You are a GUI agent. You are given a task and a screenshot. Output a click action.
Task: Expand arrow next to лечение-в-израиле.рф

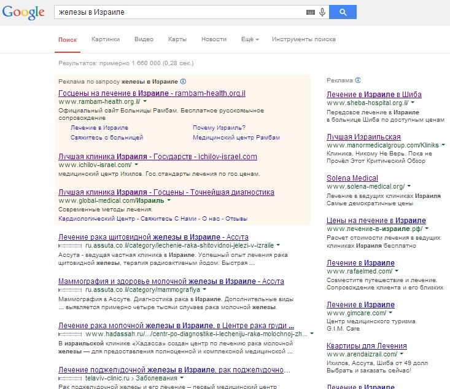click(x=427, y=229)
